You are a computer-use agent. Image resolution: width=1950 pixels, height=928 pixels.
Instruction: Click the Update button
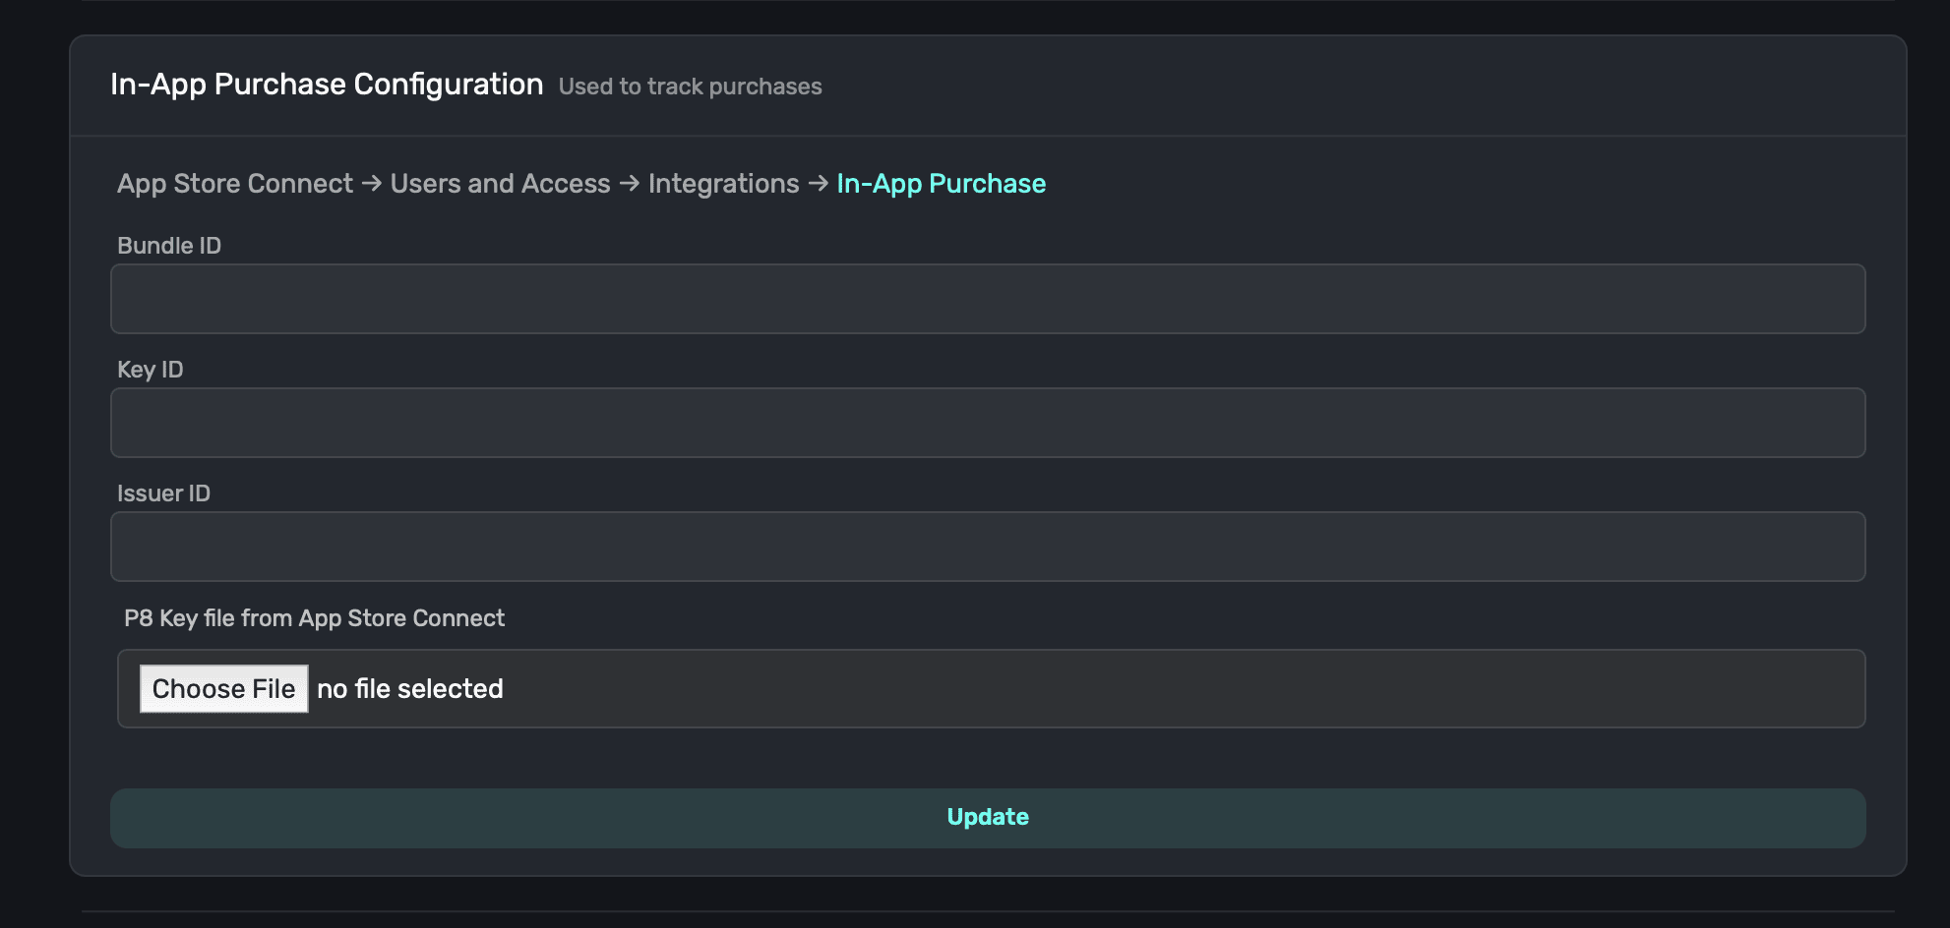coord(987,818)
